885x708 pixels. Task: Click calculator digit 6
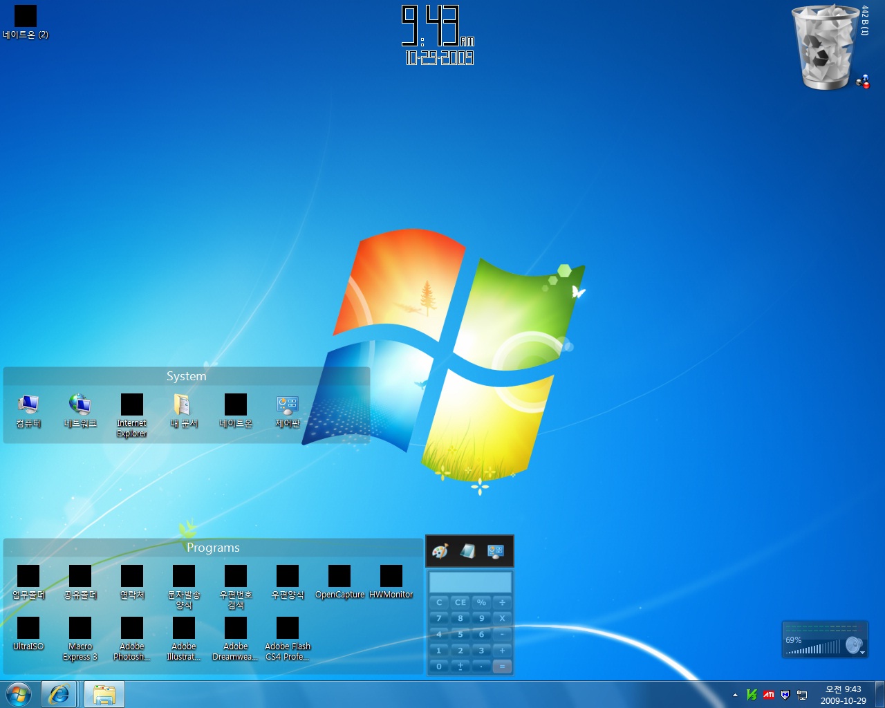pyautogui.click(x=481, y=634)
